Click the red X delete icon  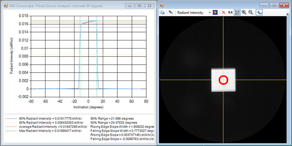pyautogui.click(x=224, y=13)
